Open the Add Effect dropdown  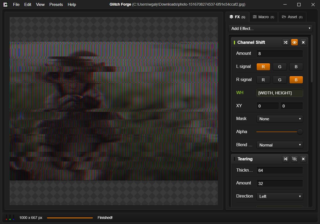pos(271,28)
